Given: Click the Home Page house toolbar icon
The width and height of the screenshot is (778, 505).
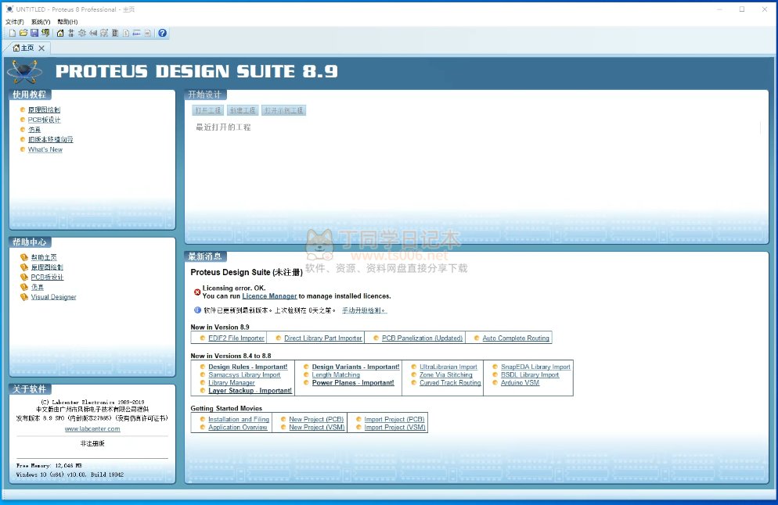Looking at the screenshot, I should 60,34.
